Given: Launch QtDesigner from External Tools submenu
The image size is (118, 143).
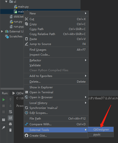Looking at the screenshot, I should pyautogui.click(x=101, y=129).
